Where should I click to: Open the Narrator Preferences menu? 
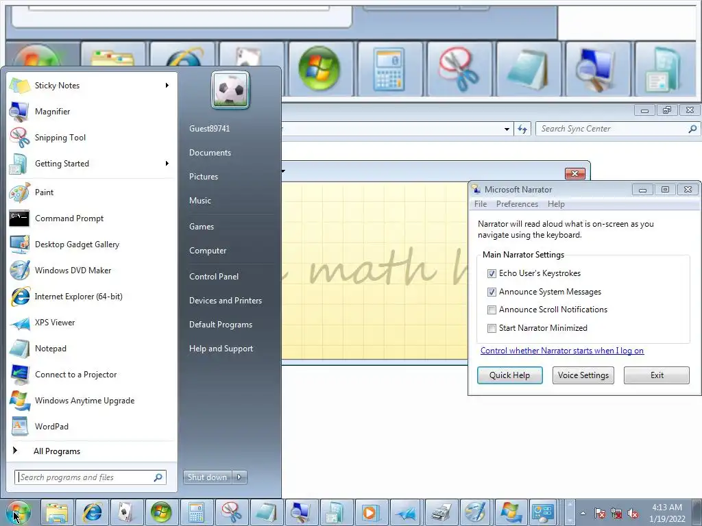517,204
